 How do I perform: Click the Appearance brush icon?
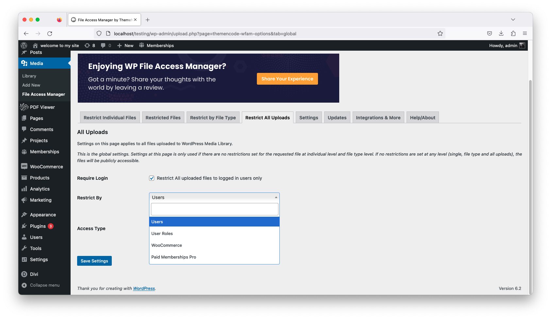pos(24,214)
